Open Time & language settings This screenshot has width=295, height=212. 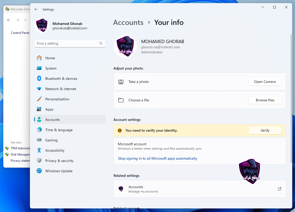click(x=70, y=130)
